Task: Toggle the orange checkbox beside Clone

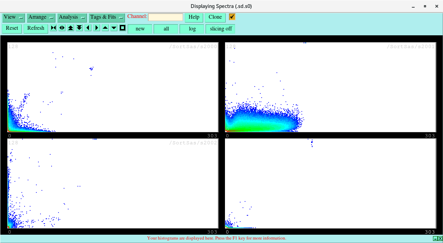Action: click(232, 17)
